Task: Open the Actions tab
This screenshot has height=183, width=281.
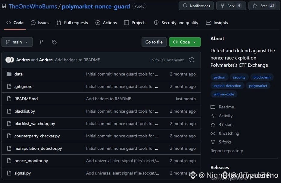Action: [106, 23]
